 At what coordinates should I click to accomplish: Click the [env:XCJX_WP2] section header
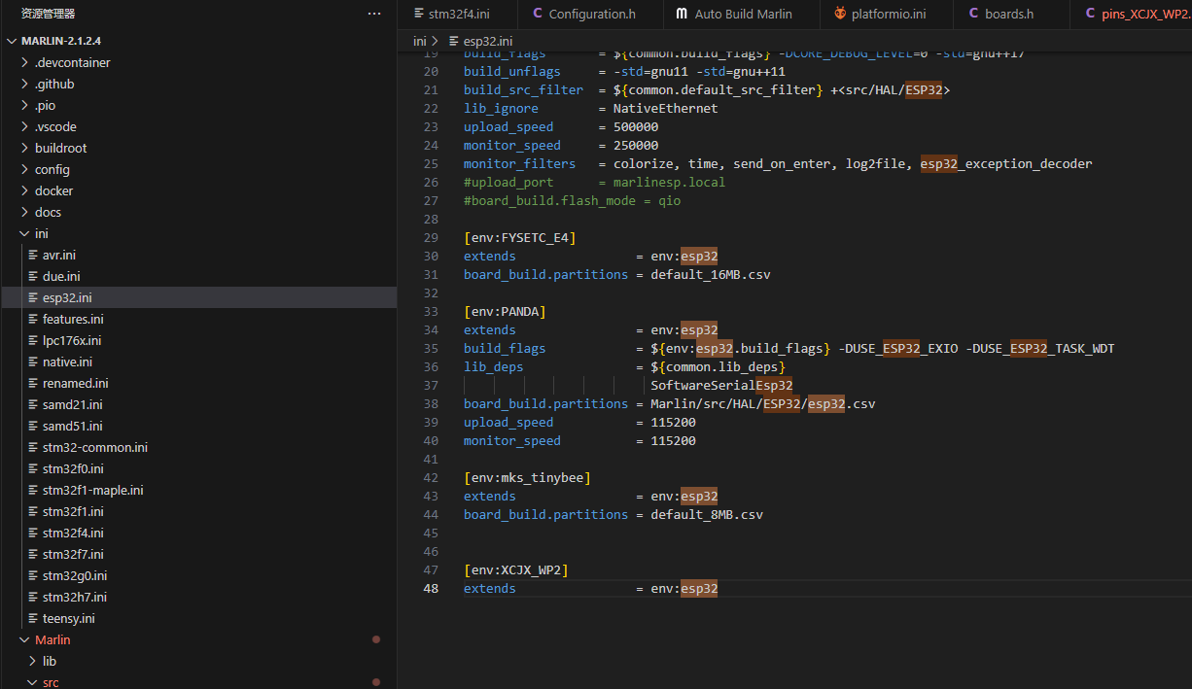516,570
